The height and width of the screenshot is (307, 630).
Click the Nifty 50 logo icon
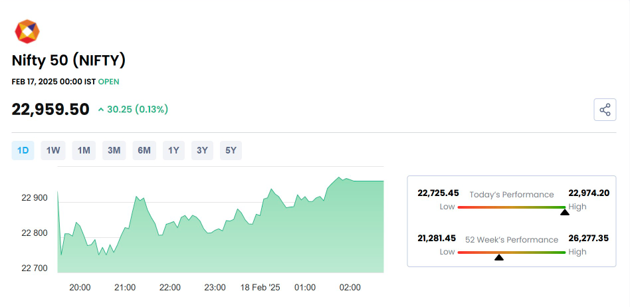click(x=27, y=32)
